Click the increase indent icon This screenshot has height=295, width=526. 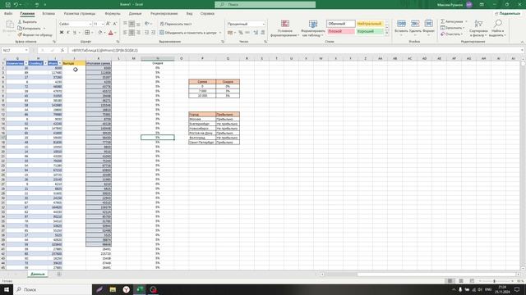pos(154,33)
